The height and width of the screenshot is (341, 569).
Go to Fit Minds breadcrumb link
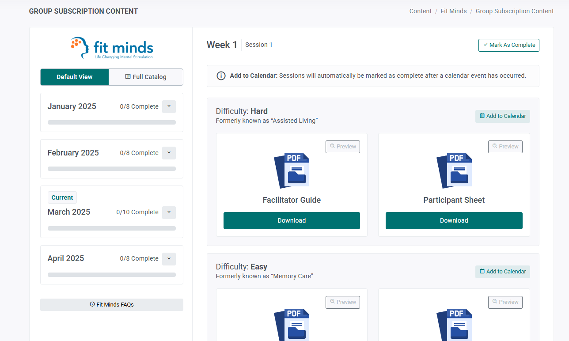point(453,11)
